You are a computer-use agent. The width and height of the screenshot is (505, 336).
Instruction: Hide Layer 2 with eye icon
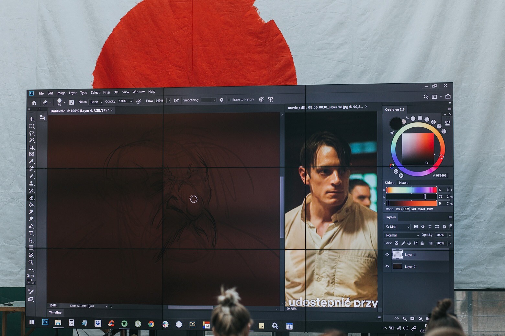pyautogui.click(x=387, y=267)
